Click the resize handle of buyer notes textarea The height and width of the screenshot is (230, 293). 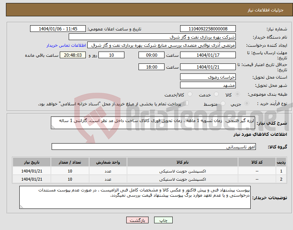pos(22,207)
